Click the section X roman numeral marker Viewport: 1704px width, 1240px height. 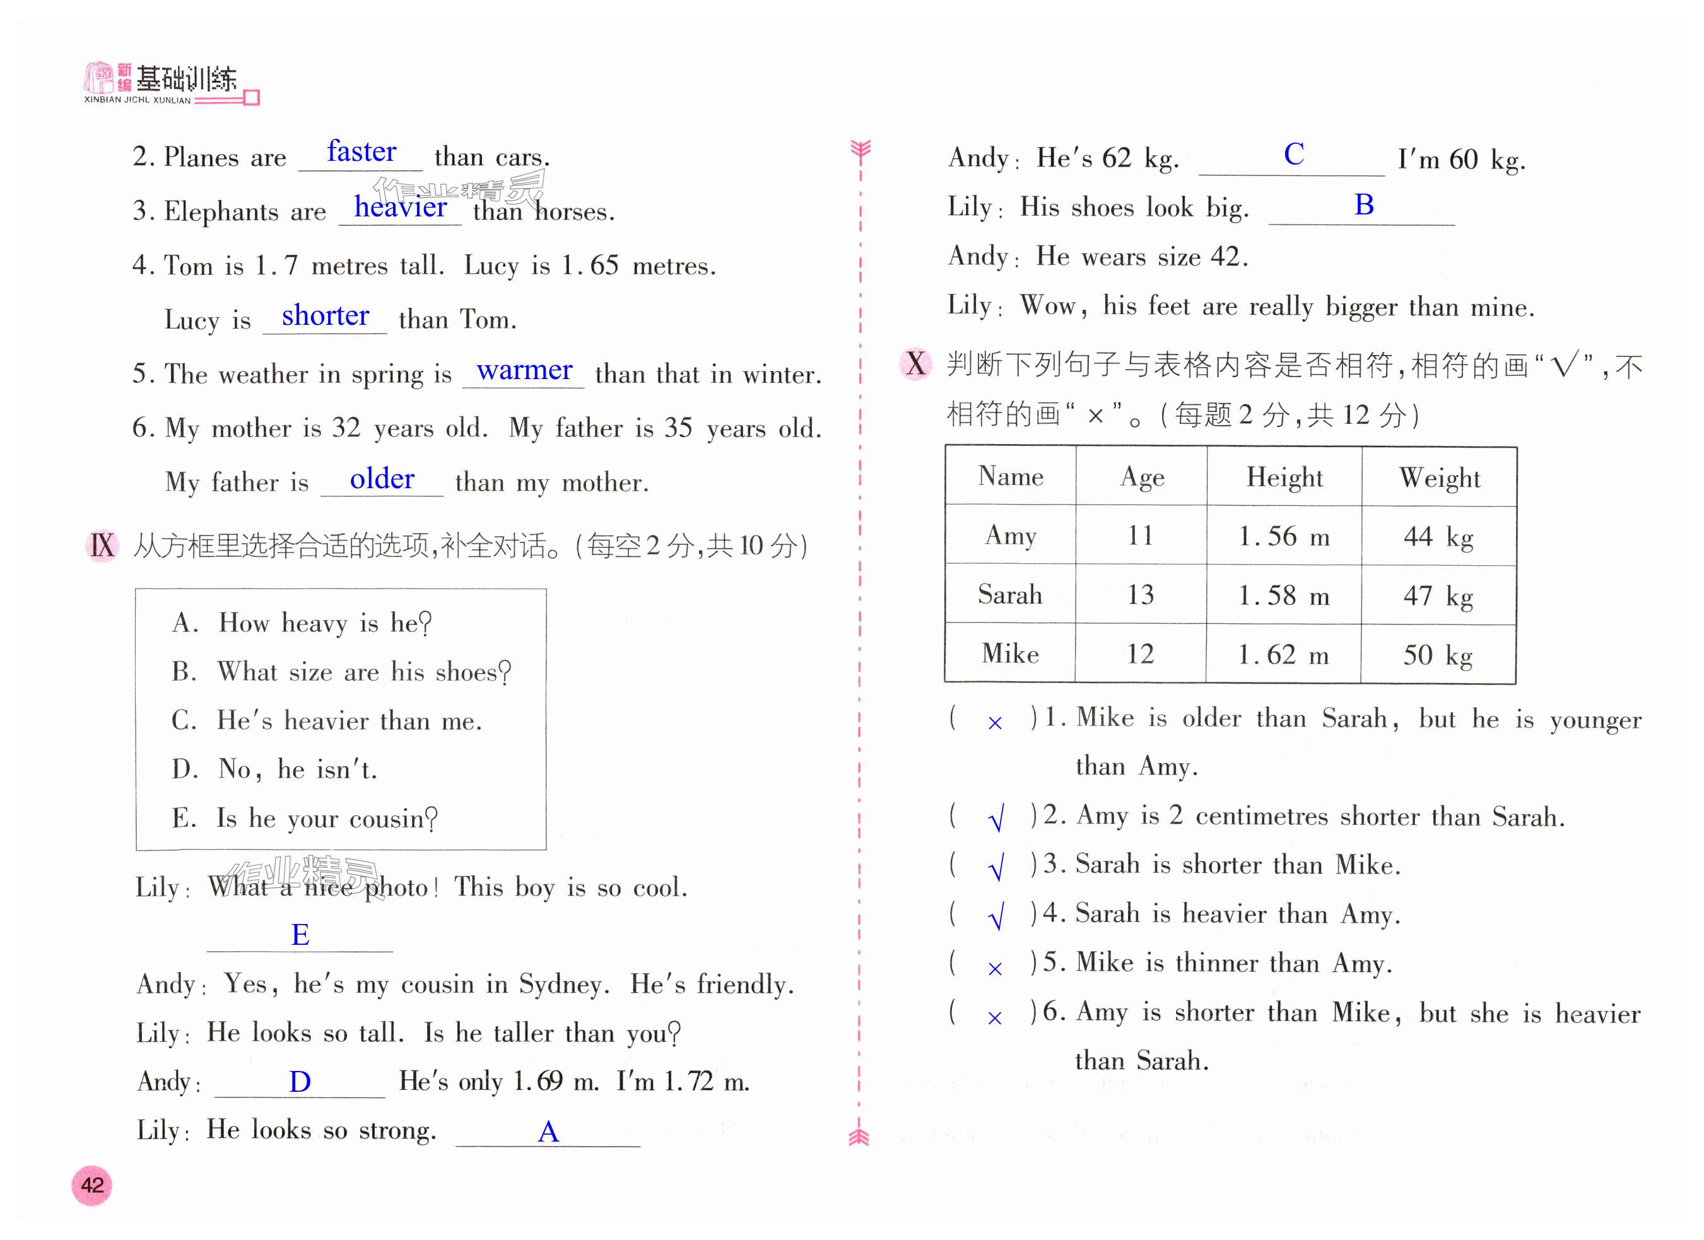pos(915,363)
